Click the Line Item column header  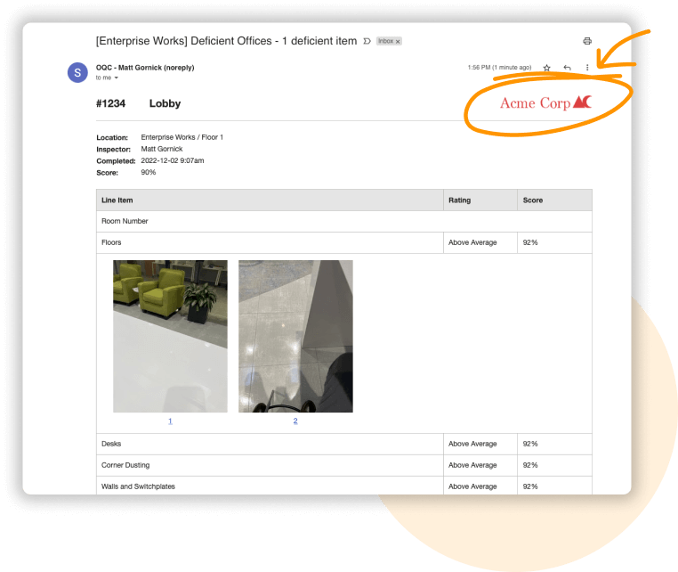tap(117, 200)
